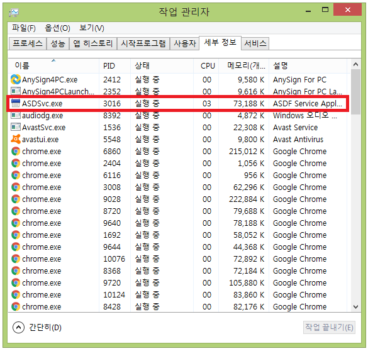Click PID value 8392
The image size is (368, 351).
click(112, 116)
